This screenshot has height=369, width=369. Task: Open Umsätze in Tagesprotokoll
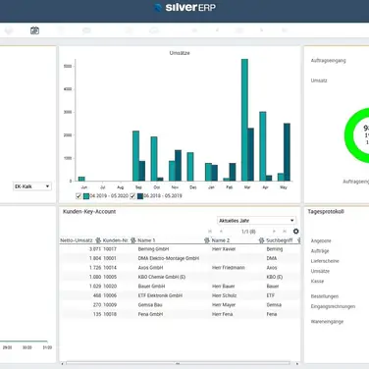tap(320, 271)
